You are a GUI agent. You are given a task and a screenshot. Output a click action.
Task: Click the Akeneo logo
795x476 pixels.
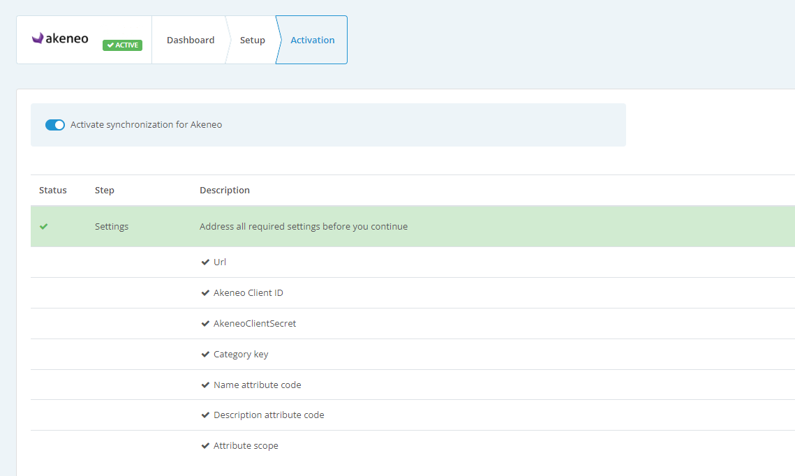point(60,38)
